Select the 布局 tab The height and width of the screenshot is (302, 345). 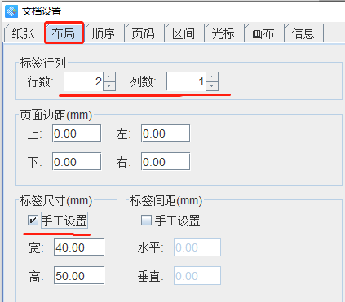click(x=64, y=33)
